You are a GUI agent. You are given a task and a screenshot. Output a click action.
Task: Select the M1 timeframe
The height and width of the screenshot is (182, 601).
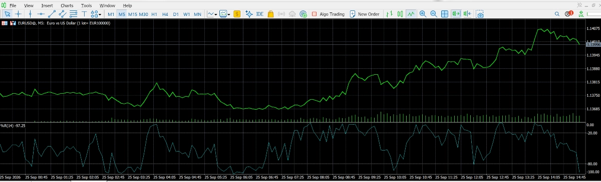(x=111, y=14)
